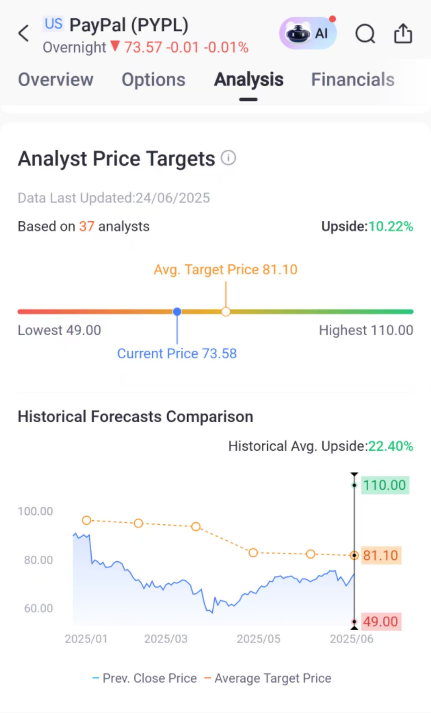
Task: Select the Analysis tab
Action: (x=249, y=80)
